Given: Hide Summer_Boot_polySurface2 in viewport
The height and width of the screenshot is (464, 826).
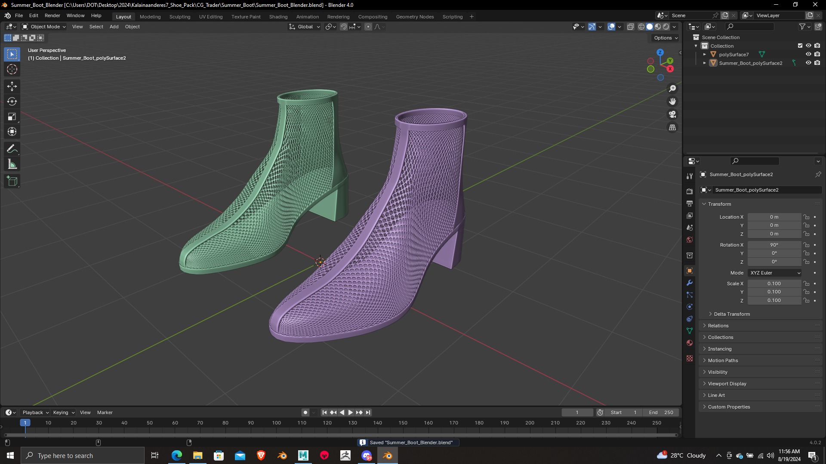Looking at the screenshot, I should (x=808, y=63).
